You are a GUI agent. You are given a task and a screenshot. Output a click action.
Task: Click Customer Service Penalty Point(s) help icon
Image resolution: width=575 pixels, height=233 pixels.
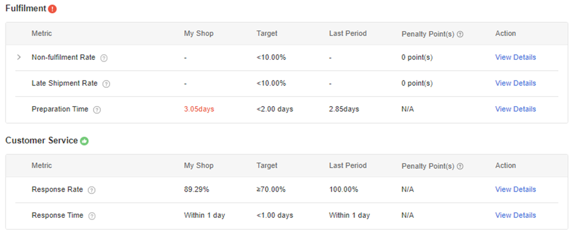tap(460, 166)
